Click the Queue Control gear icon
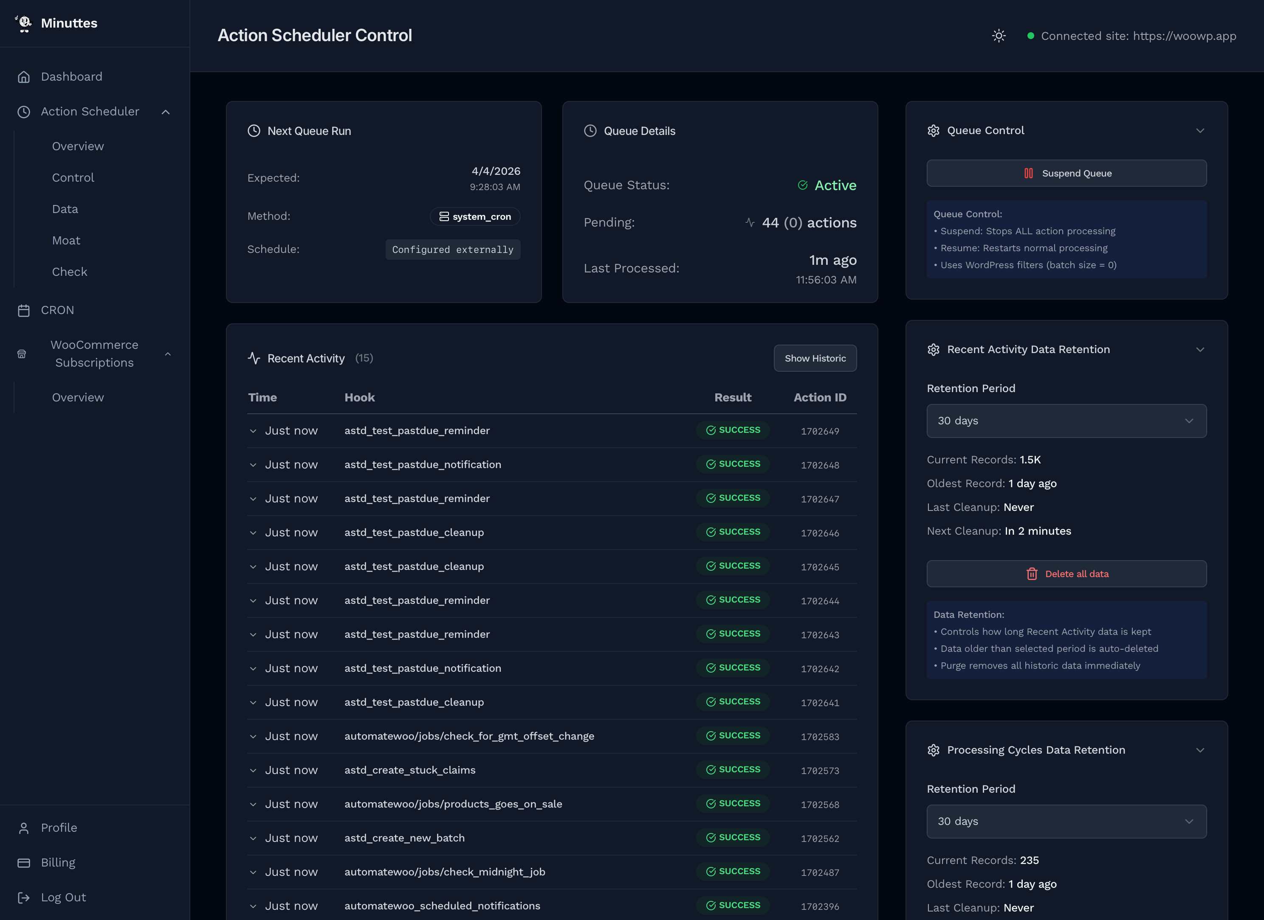Viewport: 1264px width, 920px height. [934, 130]
